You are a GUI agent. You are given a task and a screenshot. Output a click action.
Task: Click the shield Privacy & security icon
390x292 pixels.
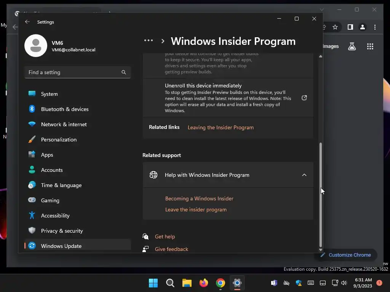click(32, 230)
